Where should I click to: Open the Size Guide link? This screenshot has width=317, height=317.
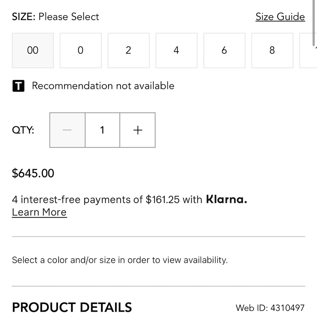point(280,16)
